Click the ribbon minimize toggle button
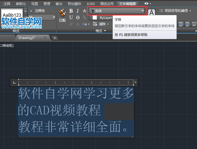Screen dimensions: 197x149 (x=146, y=4)
